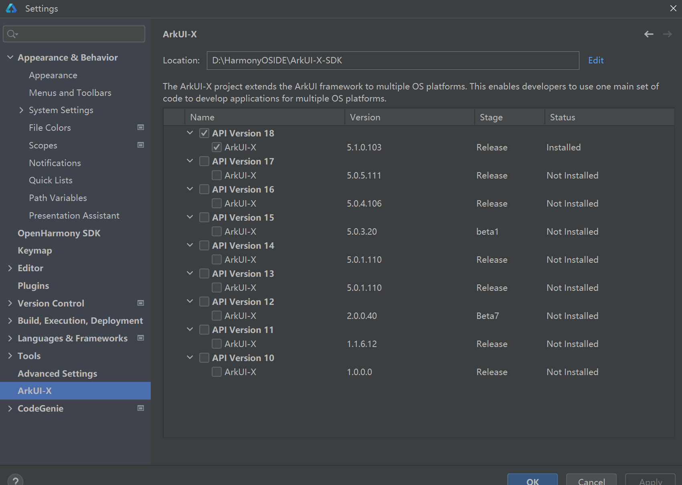
Task: Collapse the API Version 11 row
Action: (190, 329)
